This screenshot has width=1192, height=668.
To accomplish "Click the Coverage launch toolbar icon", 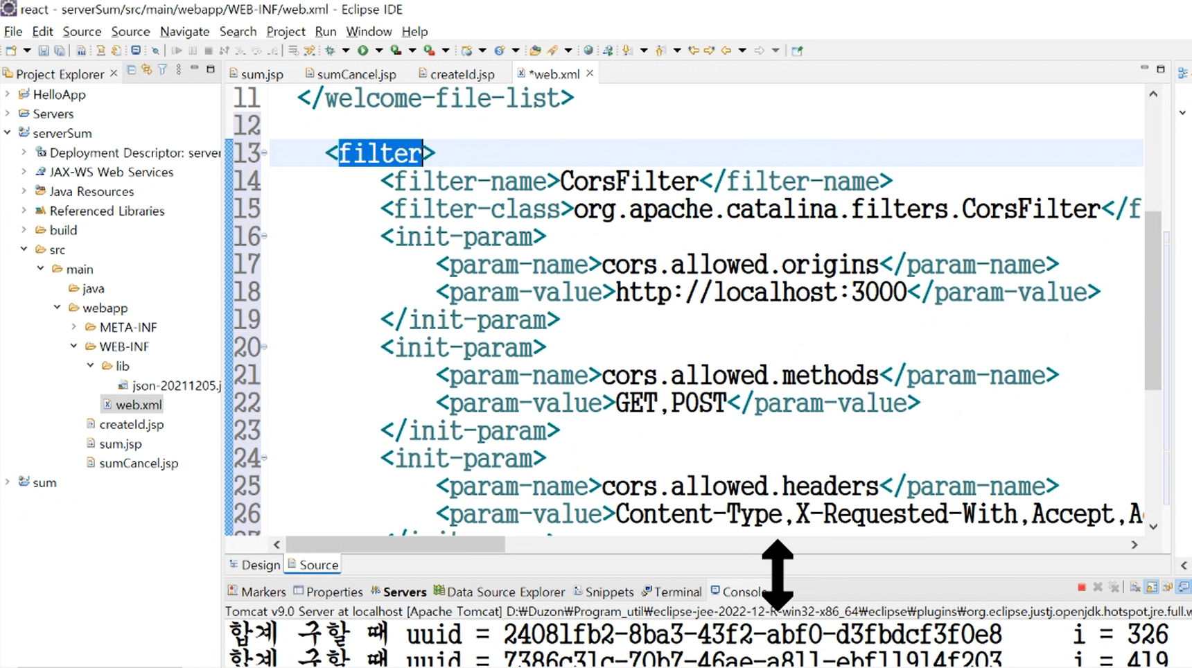I will [x=396, y=51].
